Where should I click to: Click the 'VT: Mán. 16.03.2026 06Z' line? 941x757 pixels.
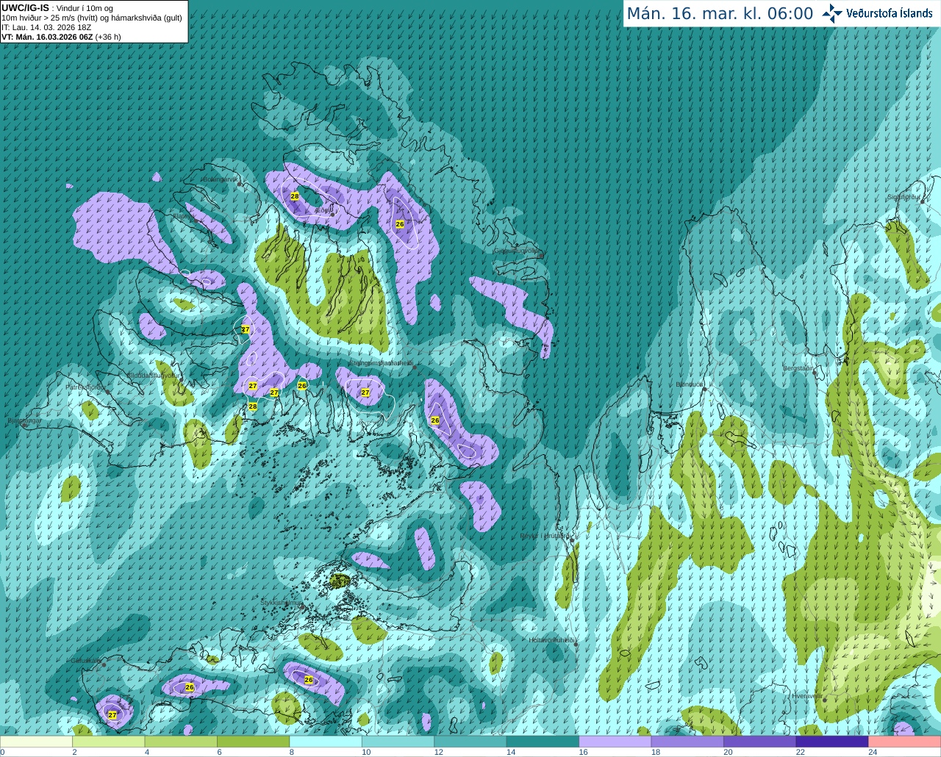click(x=61, y=37)
